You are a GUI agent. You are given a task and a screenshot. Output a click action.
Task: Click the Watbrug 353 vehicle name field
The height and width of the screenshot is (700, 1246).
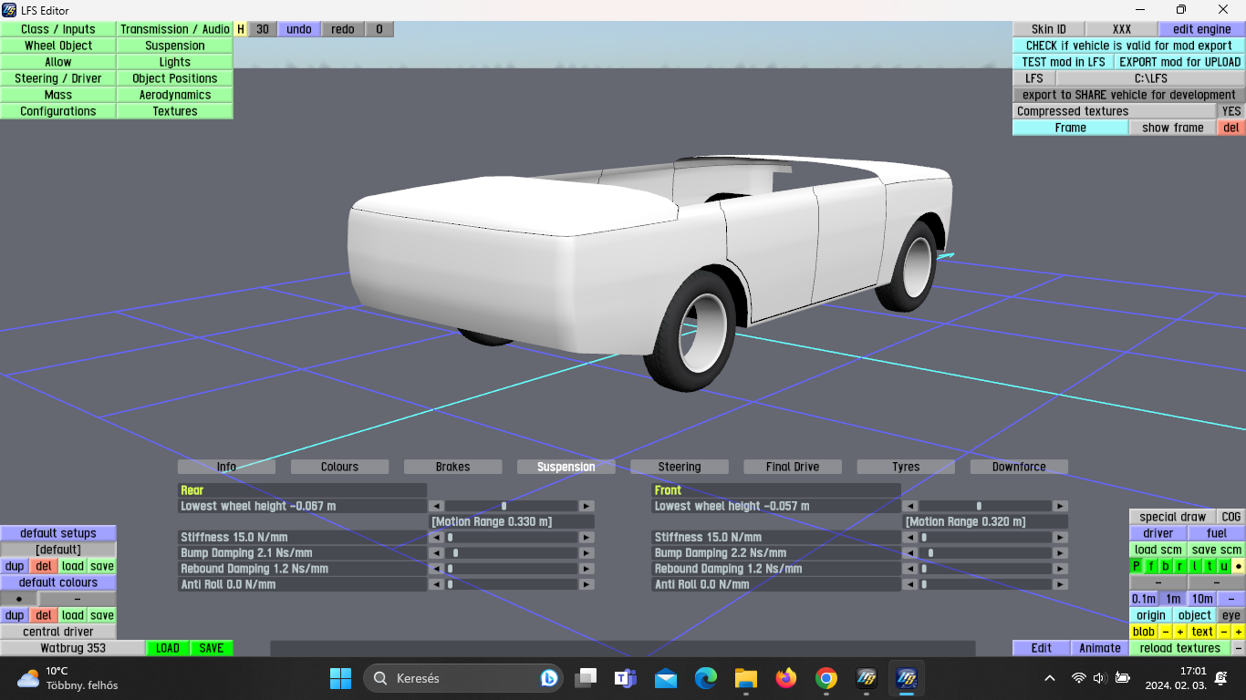(73, 648)
